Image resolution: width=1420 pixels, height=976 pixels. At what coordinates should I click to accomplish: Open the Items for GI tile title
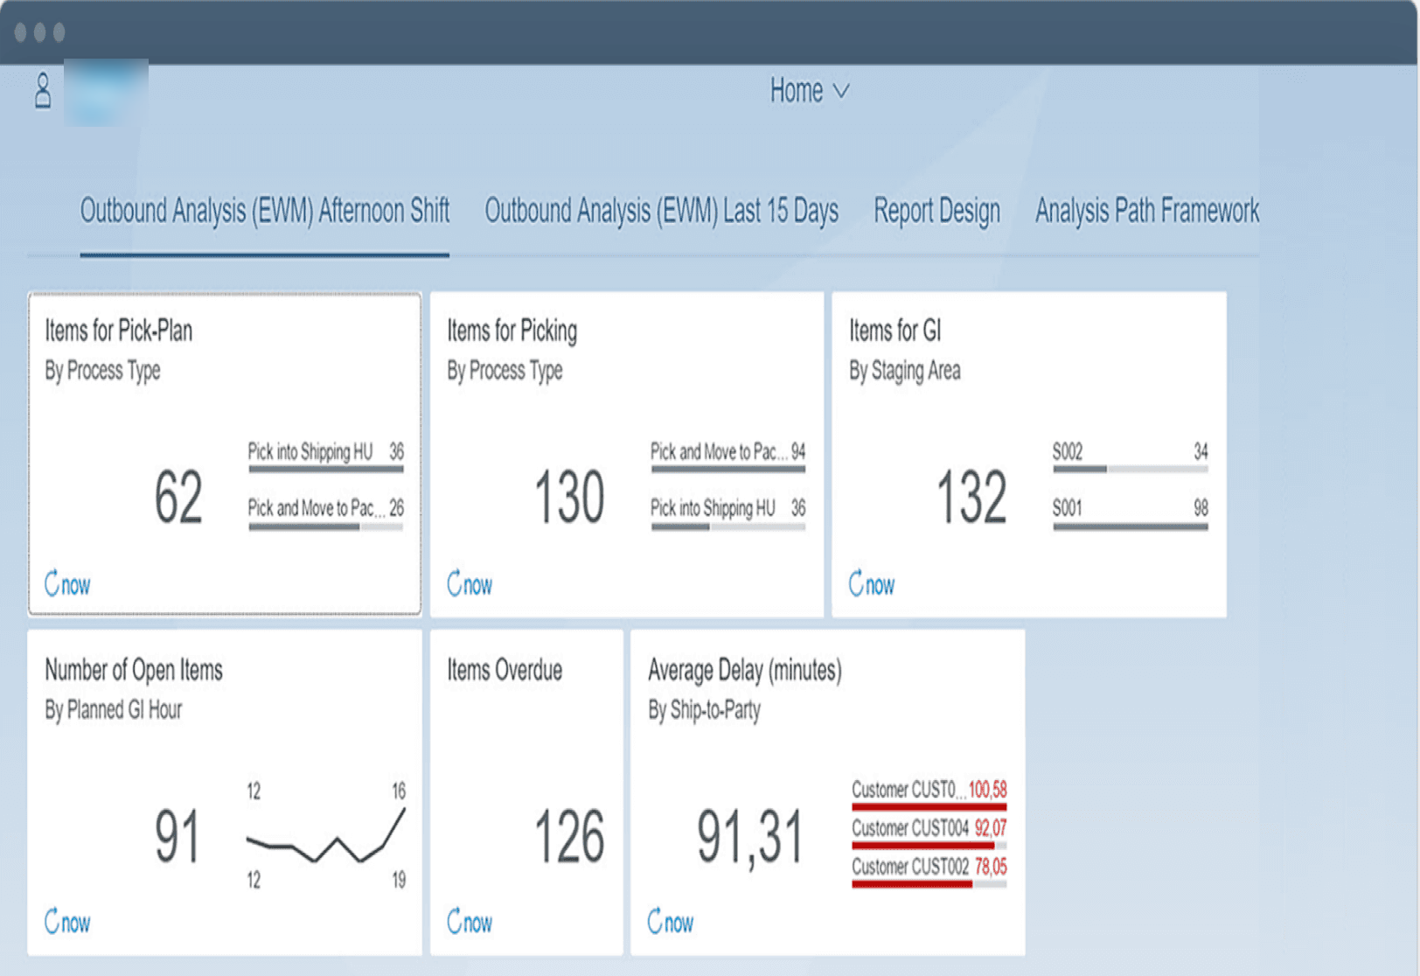pyautogui.click(x=895, y=331)
